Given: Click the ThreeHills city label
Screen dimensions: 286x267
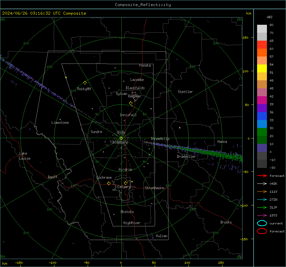Looking at the screenshot, I should click(160, 139).
